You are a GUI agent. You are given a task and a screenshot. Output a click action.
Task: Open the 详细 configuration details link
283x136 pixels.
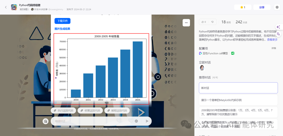pyautogui.click(x=274, y=48)
